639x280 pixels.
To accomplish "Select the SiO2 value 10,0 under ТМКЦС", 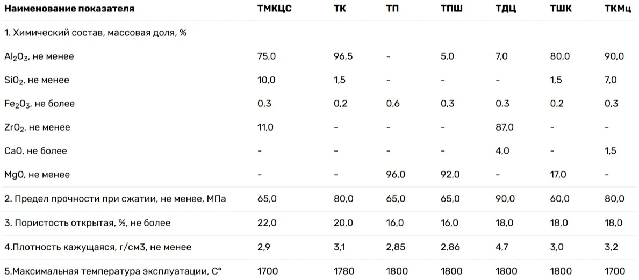I will [x=267, y=80].
